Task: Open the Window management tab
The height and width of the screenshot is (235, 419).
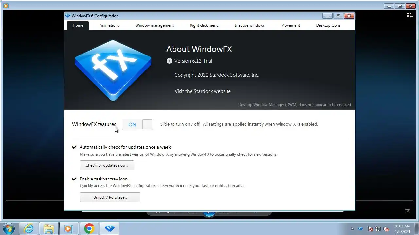Action: coord(155,25)
